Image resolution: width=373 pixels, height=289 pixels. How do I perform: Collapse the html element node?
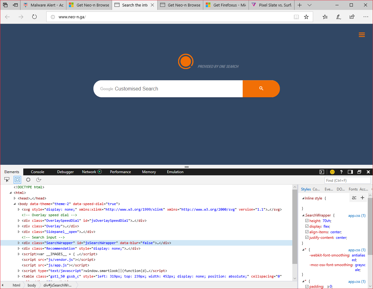pyautogui.click(x=11, y=193)
